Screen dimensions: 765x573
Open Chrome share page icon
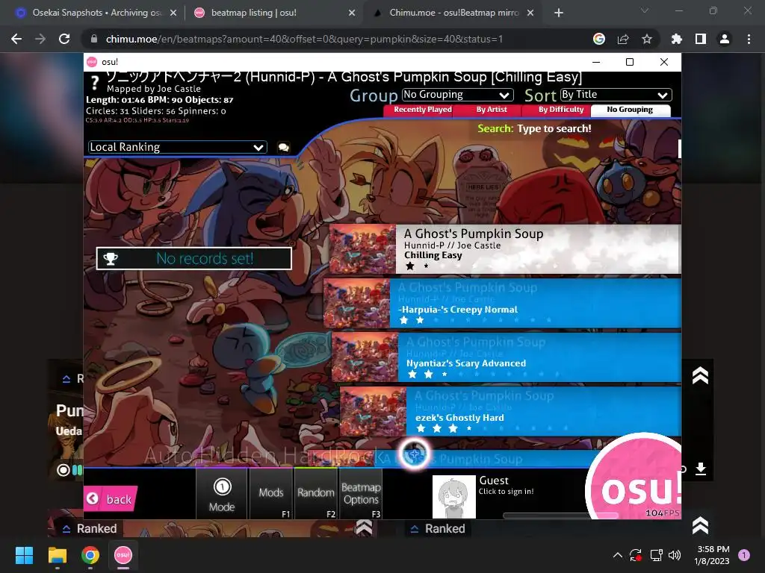(x=623, y=39)
